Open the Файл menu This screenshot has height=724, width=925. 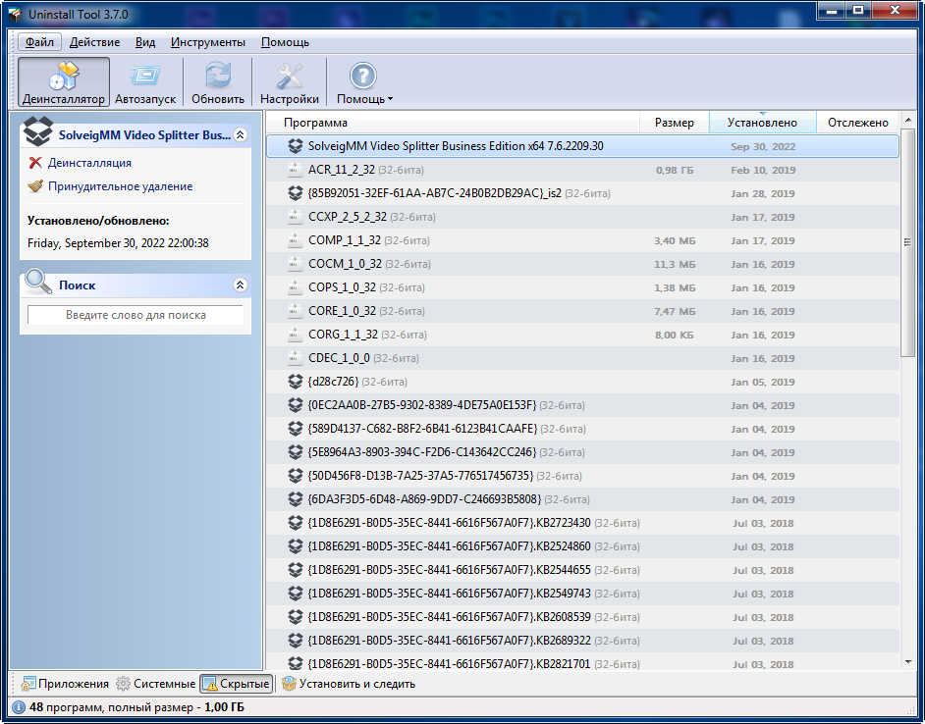[40, 42]
